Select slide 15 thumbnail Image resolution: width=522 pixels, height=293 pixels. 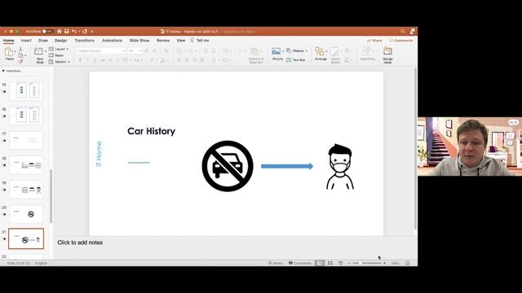click(x=26, y=90)
